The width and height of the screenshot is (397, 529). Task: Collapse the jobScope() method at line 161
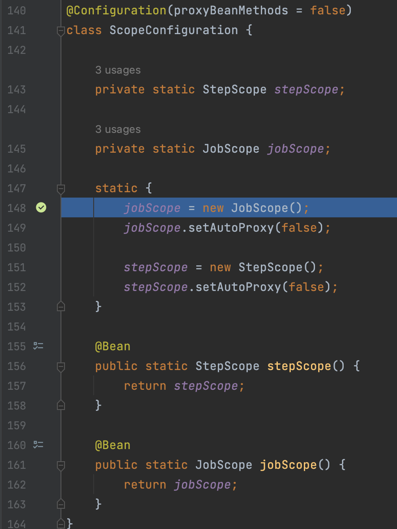[x=61, y=466]
